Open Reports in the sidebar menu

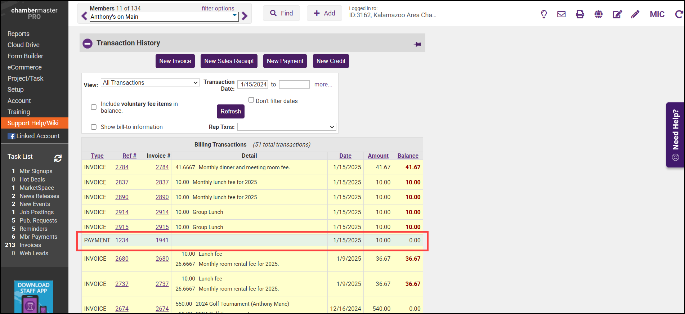tap(18, 34)
